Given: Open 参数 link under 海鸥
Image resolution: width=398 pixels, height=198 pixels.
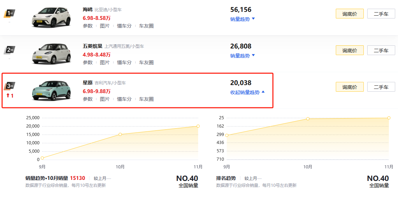Looking at the screenshot, I should tap(88, 26).
